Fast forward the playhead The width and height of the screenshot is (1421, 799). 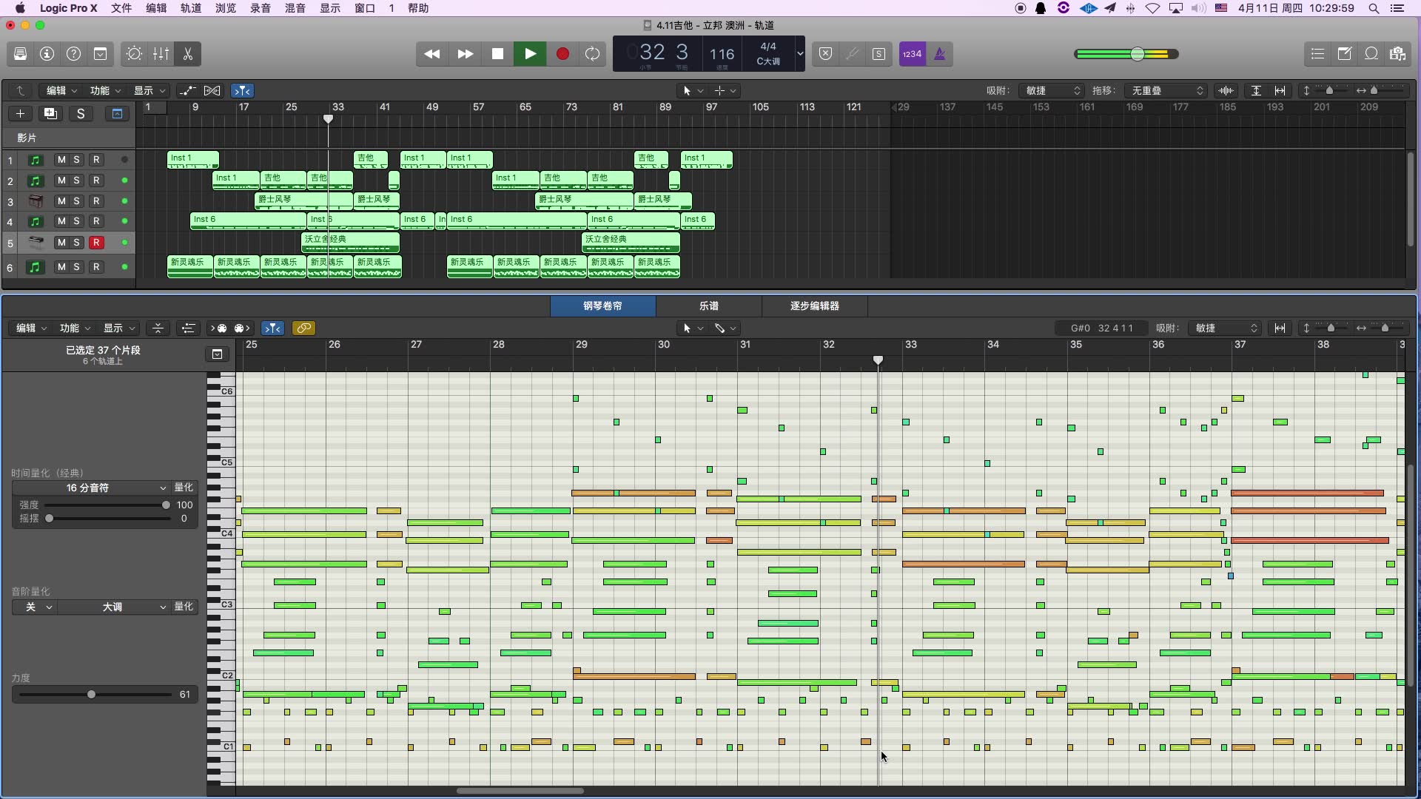[465, 54]
